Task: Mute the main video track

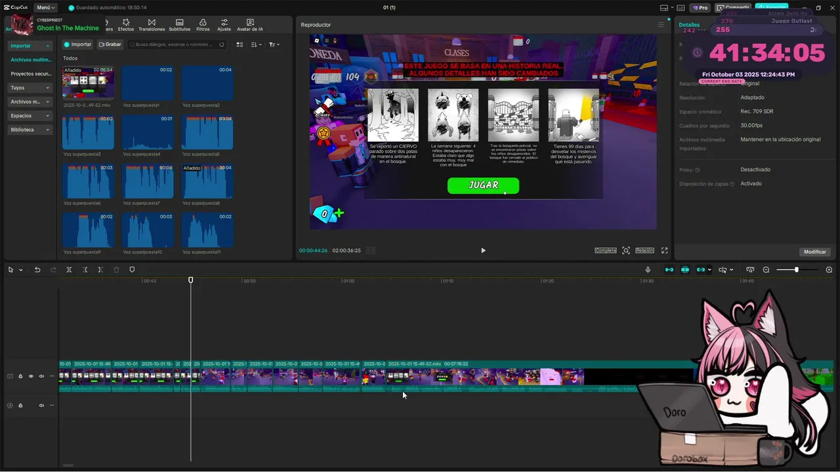Action: click(x=41, y=376)
